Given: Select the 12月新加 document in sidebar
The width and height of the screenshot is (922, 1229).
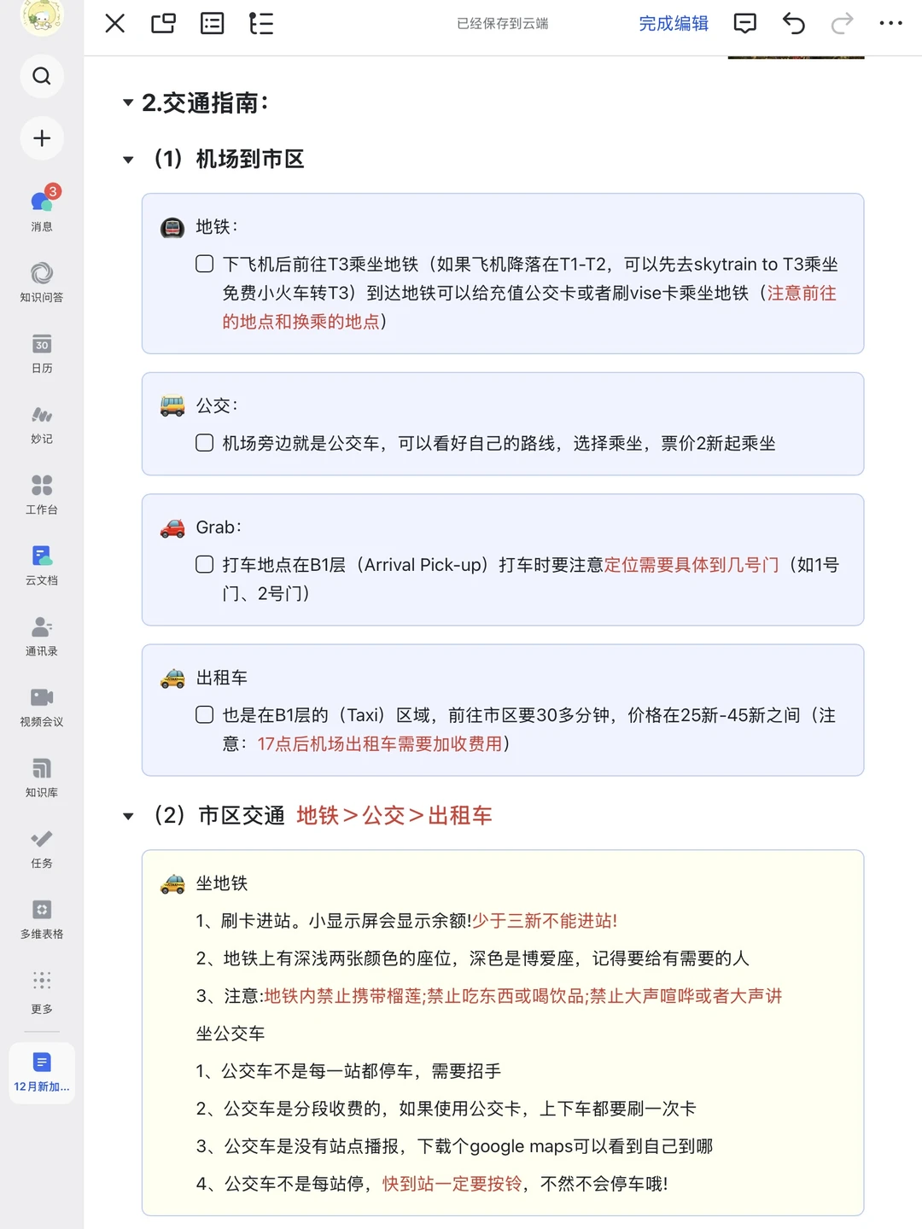Looking at the screenshot, I should (x=42, y=1072).
